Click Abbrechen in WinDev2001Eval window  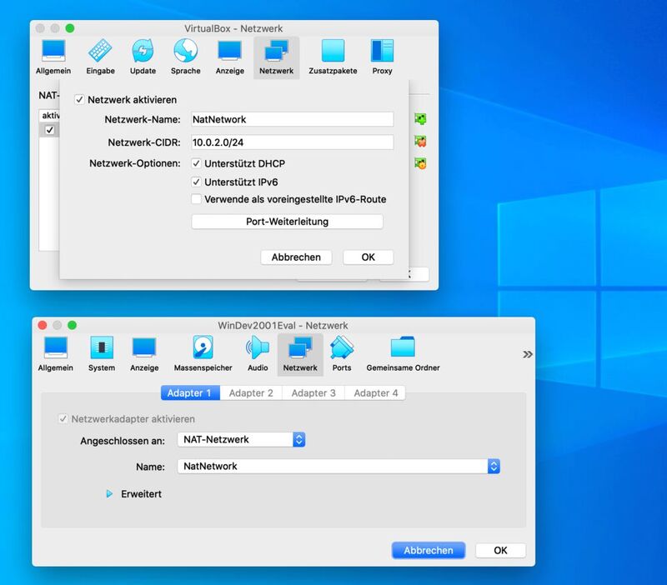coord(428,550)
